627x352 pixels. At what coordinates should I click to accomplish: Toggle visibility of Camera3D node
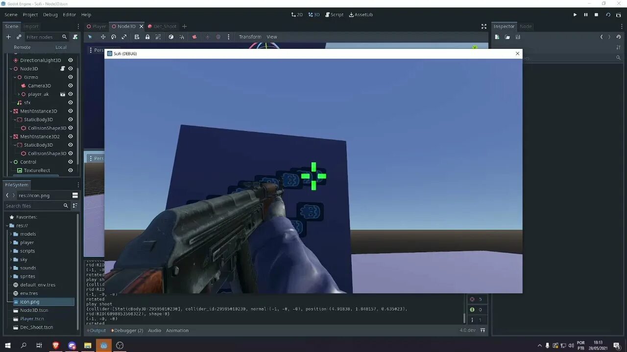point(70,86)
